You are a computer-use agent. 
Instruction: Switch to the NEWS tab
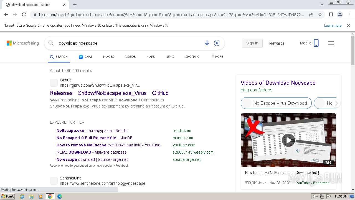point(170,57)
